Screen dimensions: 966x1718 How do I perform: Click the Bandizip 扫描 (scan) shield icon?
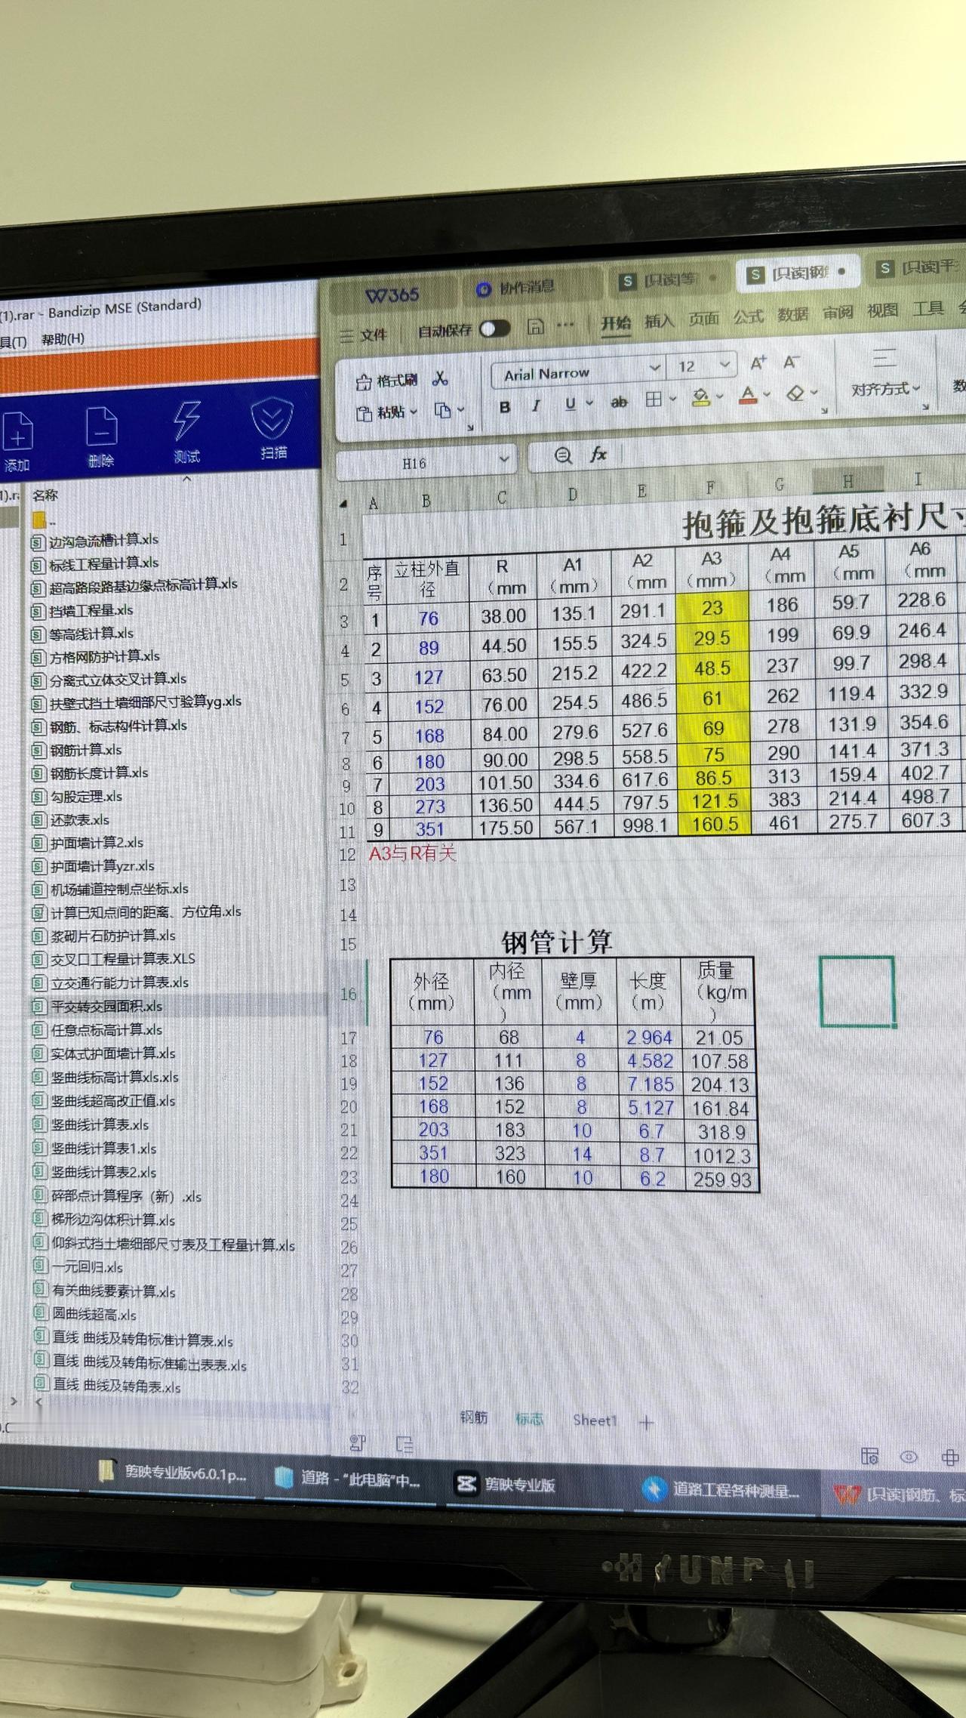[272, 418]
